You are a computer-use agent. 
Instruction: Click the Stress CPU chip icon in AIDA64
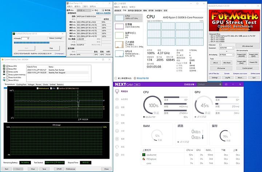tap(4, 66)
